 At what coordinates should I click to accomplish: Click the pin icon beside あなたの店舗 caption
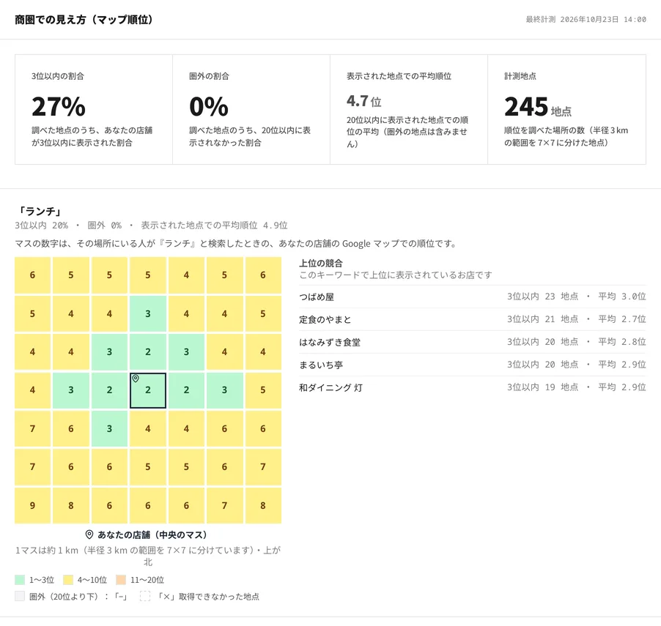click(89, 534)
